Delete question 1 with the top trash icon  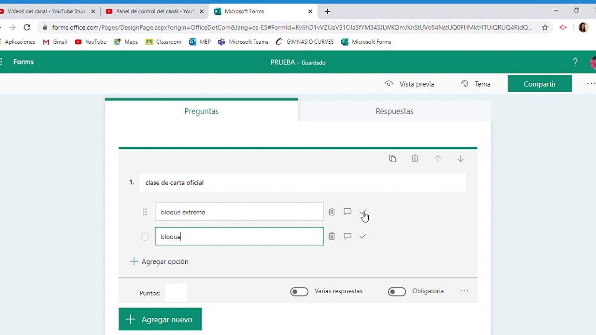click(415, 159)
